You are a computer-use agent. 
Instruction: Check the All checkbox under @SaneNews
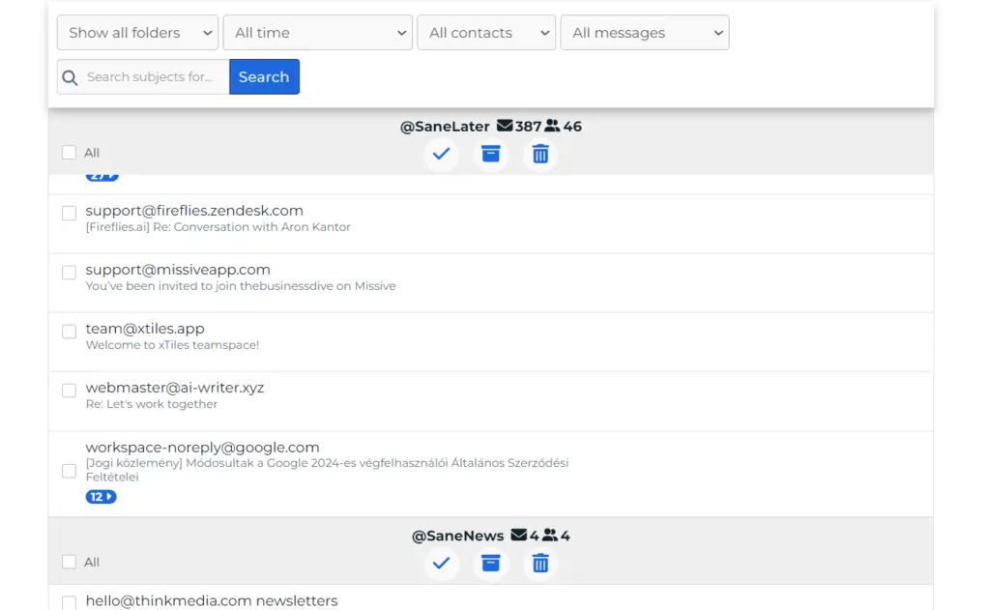click(69, 562)
